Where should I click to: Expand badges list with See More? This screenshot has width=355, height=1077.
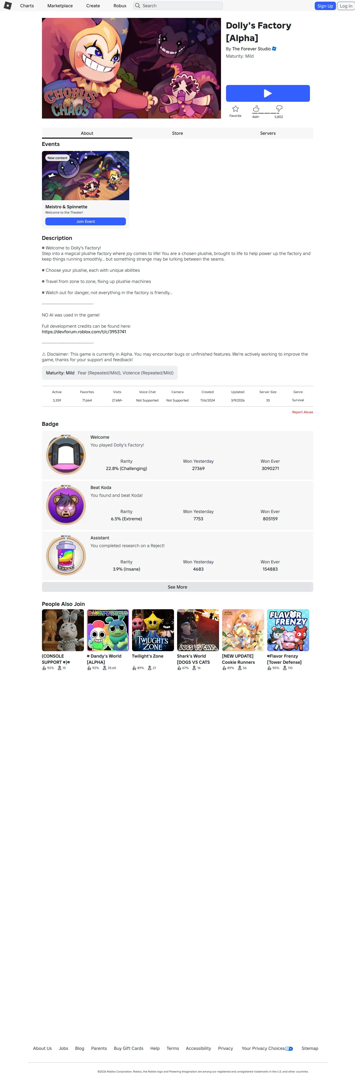[177, 587]
